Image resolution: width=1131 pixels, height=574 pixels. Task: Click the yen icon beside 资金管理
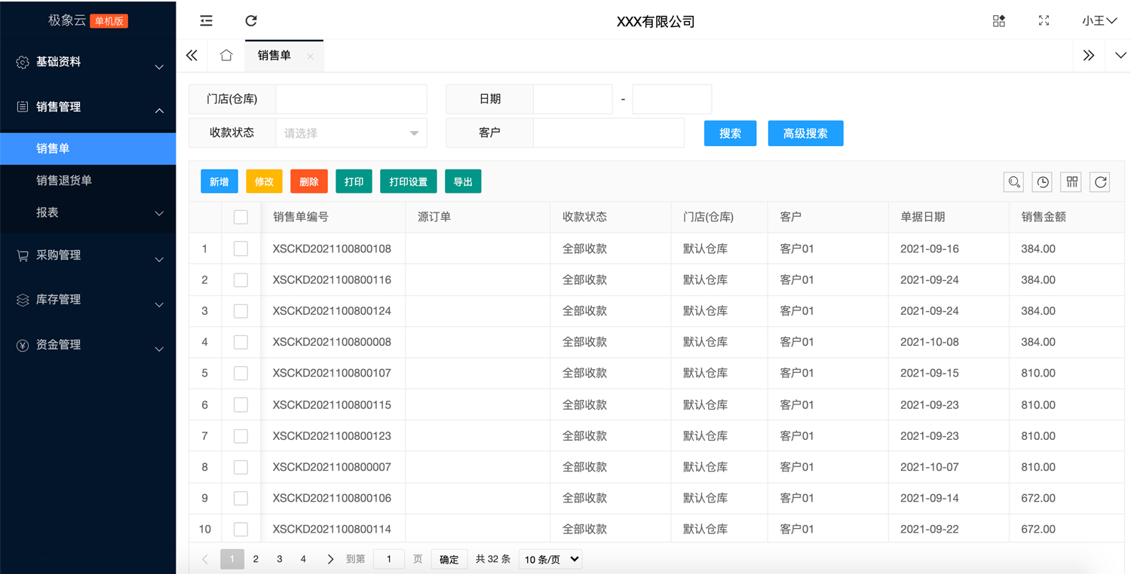coord(23,345)
